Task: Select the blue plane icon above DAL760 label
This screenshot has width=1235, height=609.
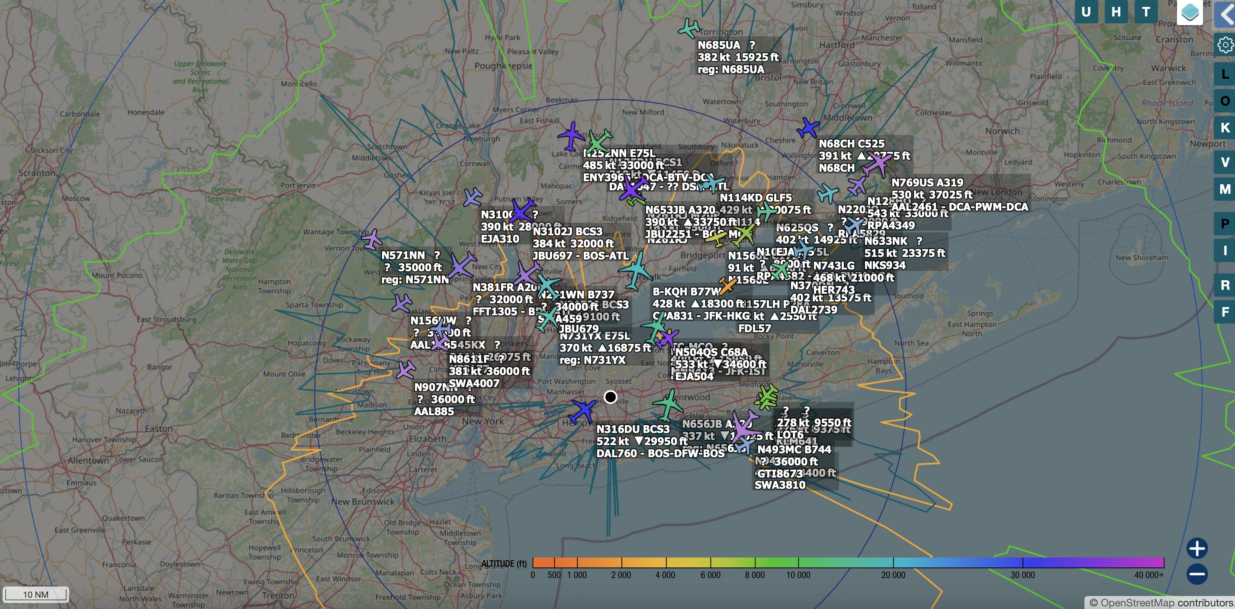Action: [x=583, y=411]
